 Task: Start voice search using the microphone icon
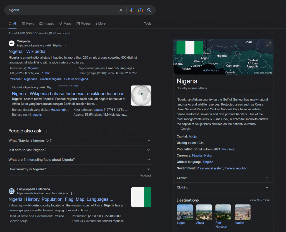tap(132, 10)
